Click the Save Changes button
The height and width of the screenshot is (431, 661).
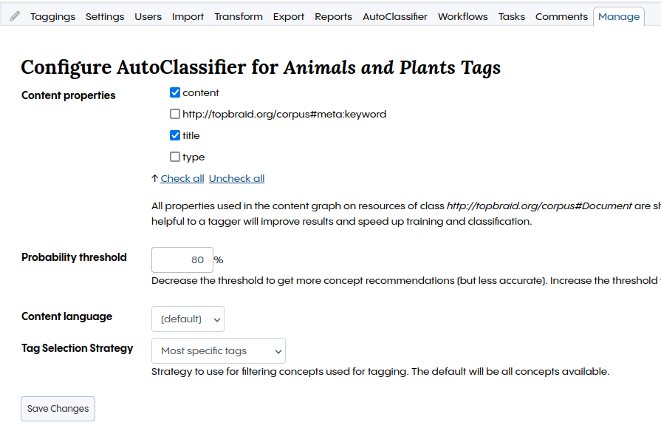tap(58, 408)
